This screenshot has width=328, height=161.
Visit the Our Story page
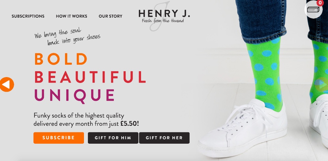pyautogui.click(x=111, y=16)
